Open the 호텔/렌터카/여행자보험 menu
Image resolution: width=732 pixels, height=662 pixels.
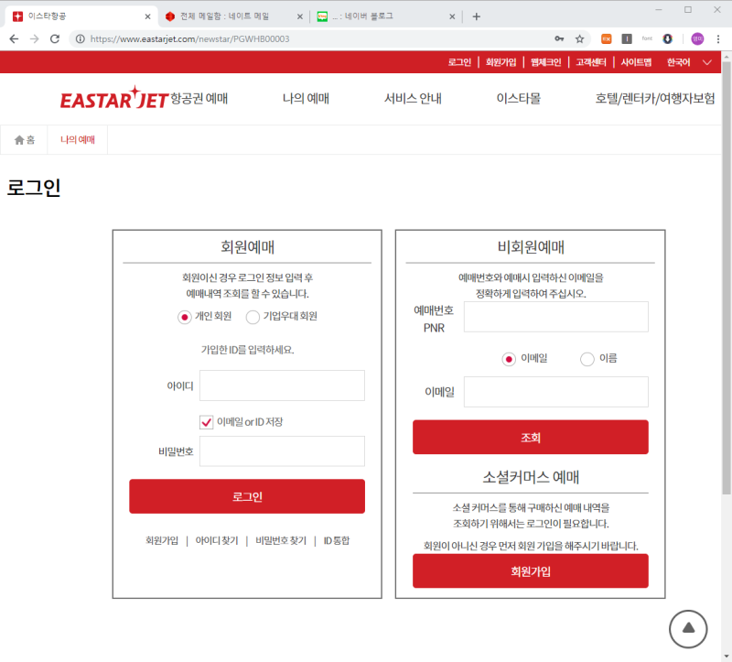coord(654,99)
